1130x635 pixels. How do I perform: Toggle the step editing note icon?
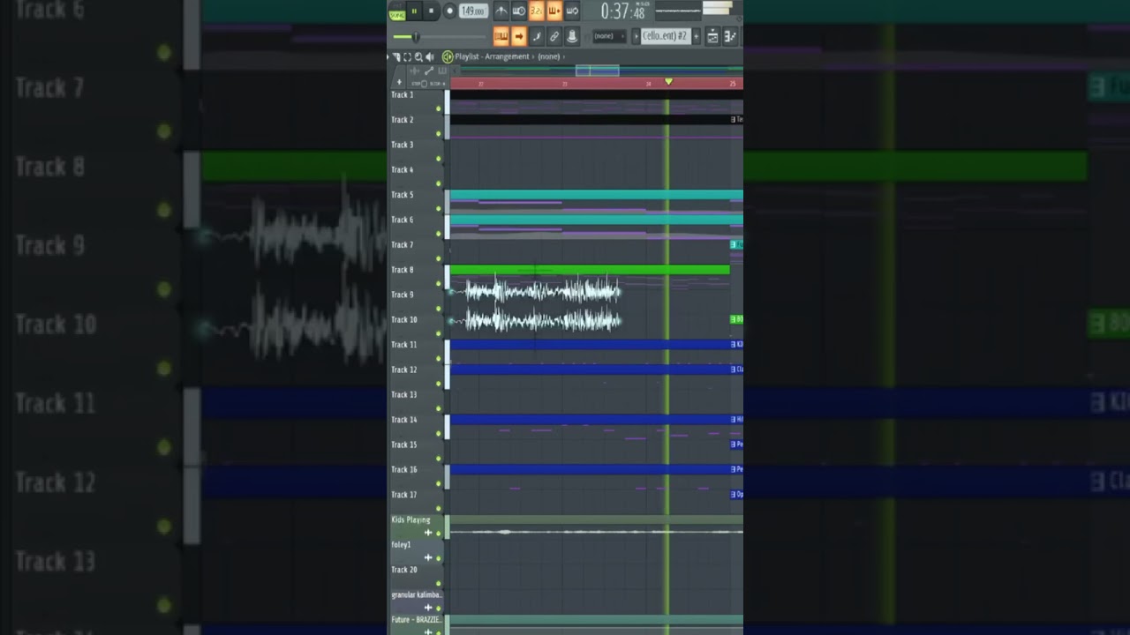point(537,36)
